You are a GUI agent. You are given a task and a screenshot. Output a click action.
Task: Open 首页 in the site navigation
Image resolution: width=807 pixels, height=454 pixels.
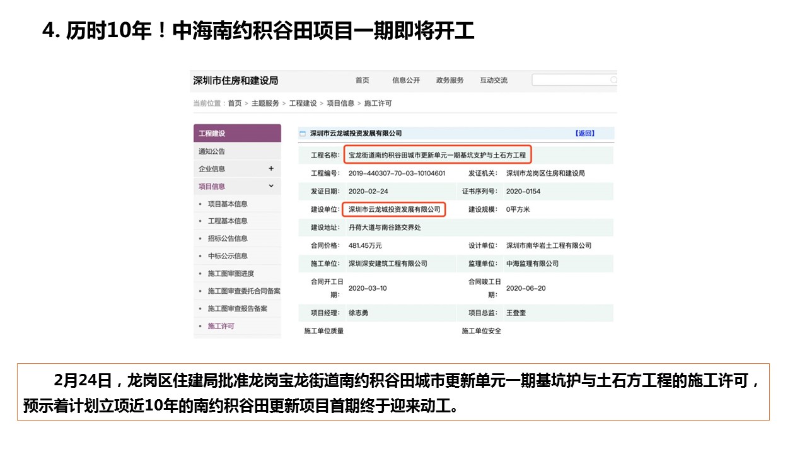tap(362, 80)
